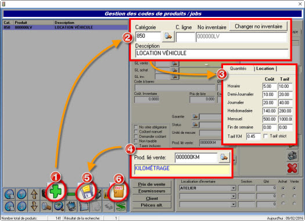Image resolution: width=305 pixels, height=221 pixels.
Task: Expand the second empty location dropdown
Action: [233, 196]
